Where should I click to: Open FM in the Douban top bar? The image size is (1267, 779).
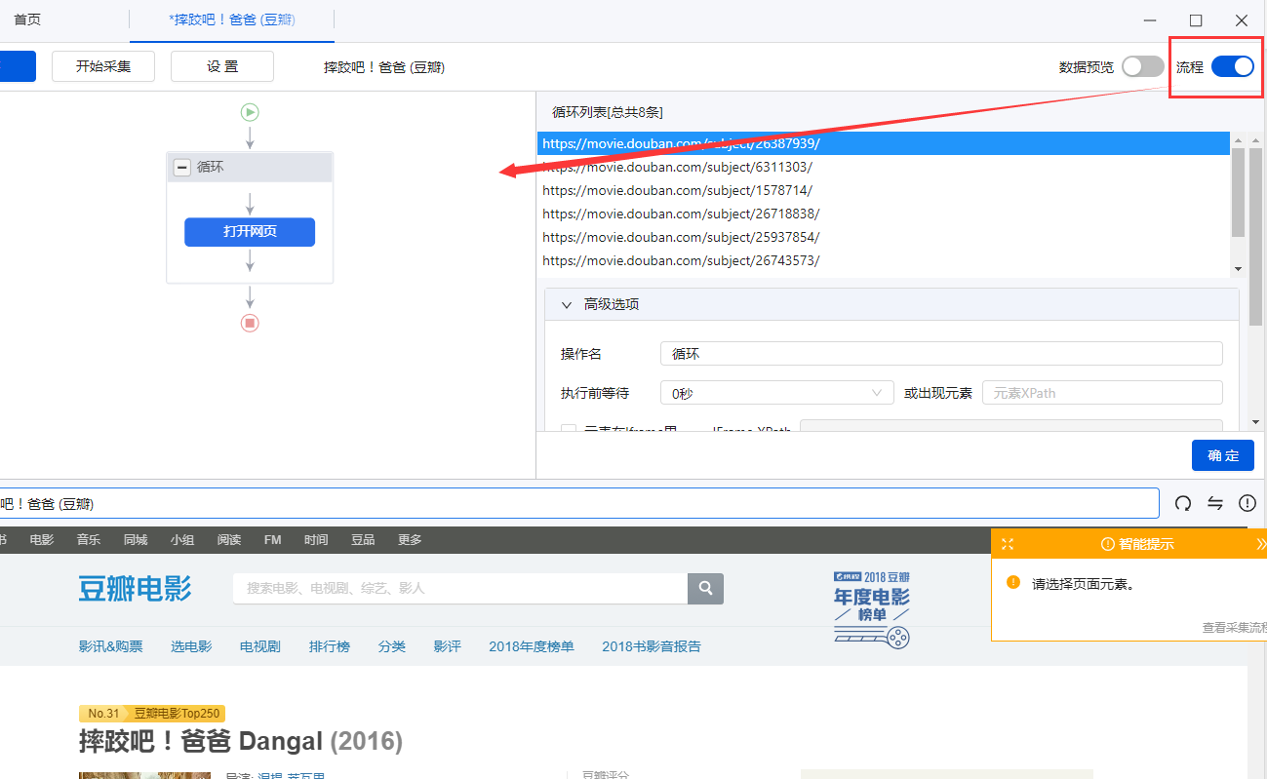click(272, 539)
